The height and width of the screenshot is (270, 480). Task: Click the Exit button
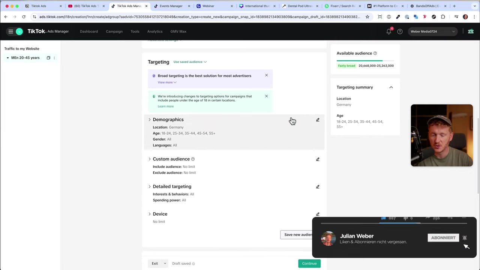click(155, 264)
